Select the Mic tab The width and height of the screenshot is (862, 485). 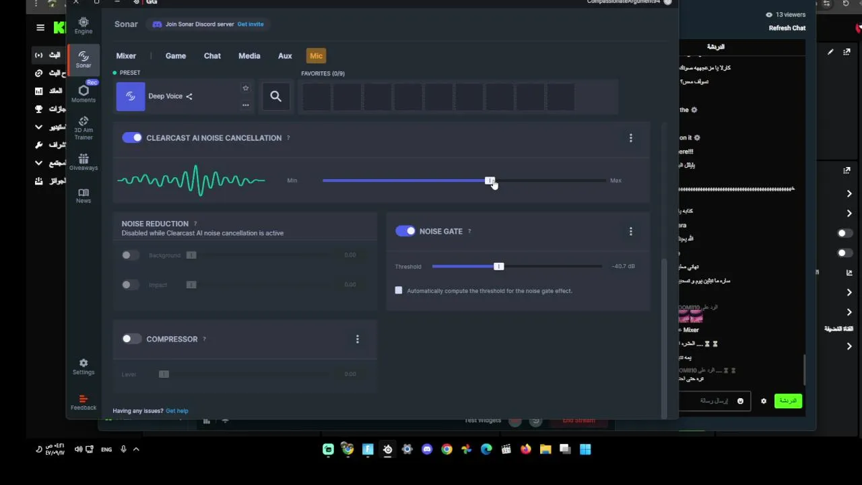pyautogui.click(x=316, y=56)
